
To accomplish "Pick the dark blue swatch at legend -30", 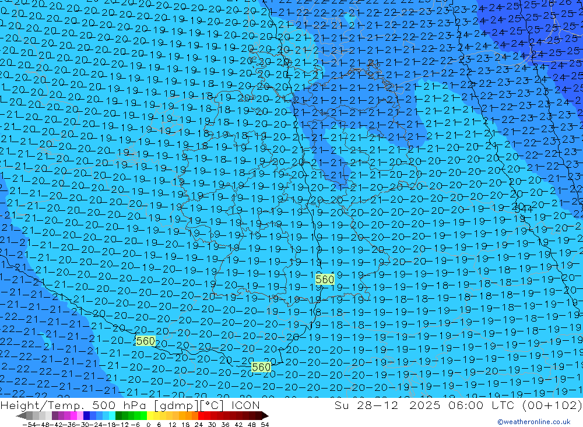I will (87, 415).
